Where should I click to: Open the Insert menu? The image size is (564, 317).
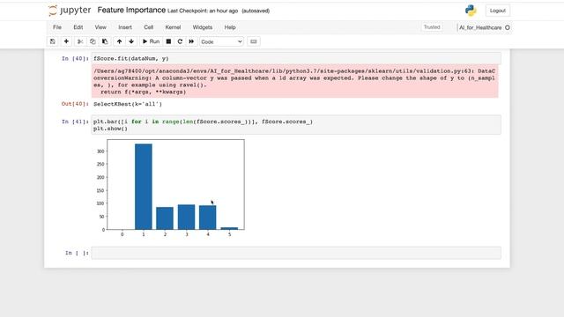(x=125, y=27)
